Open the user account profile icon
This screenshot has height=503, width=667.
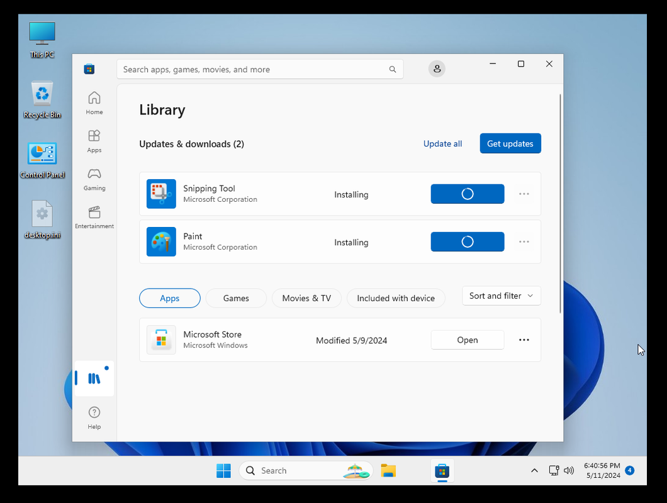437,69
